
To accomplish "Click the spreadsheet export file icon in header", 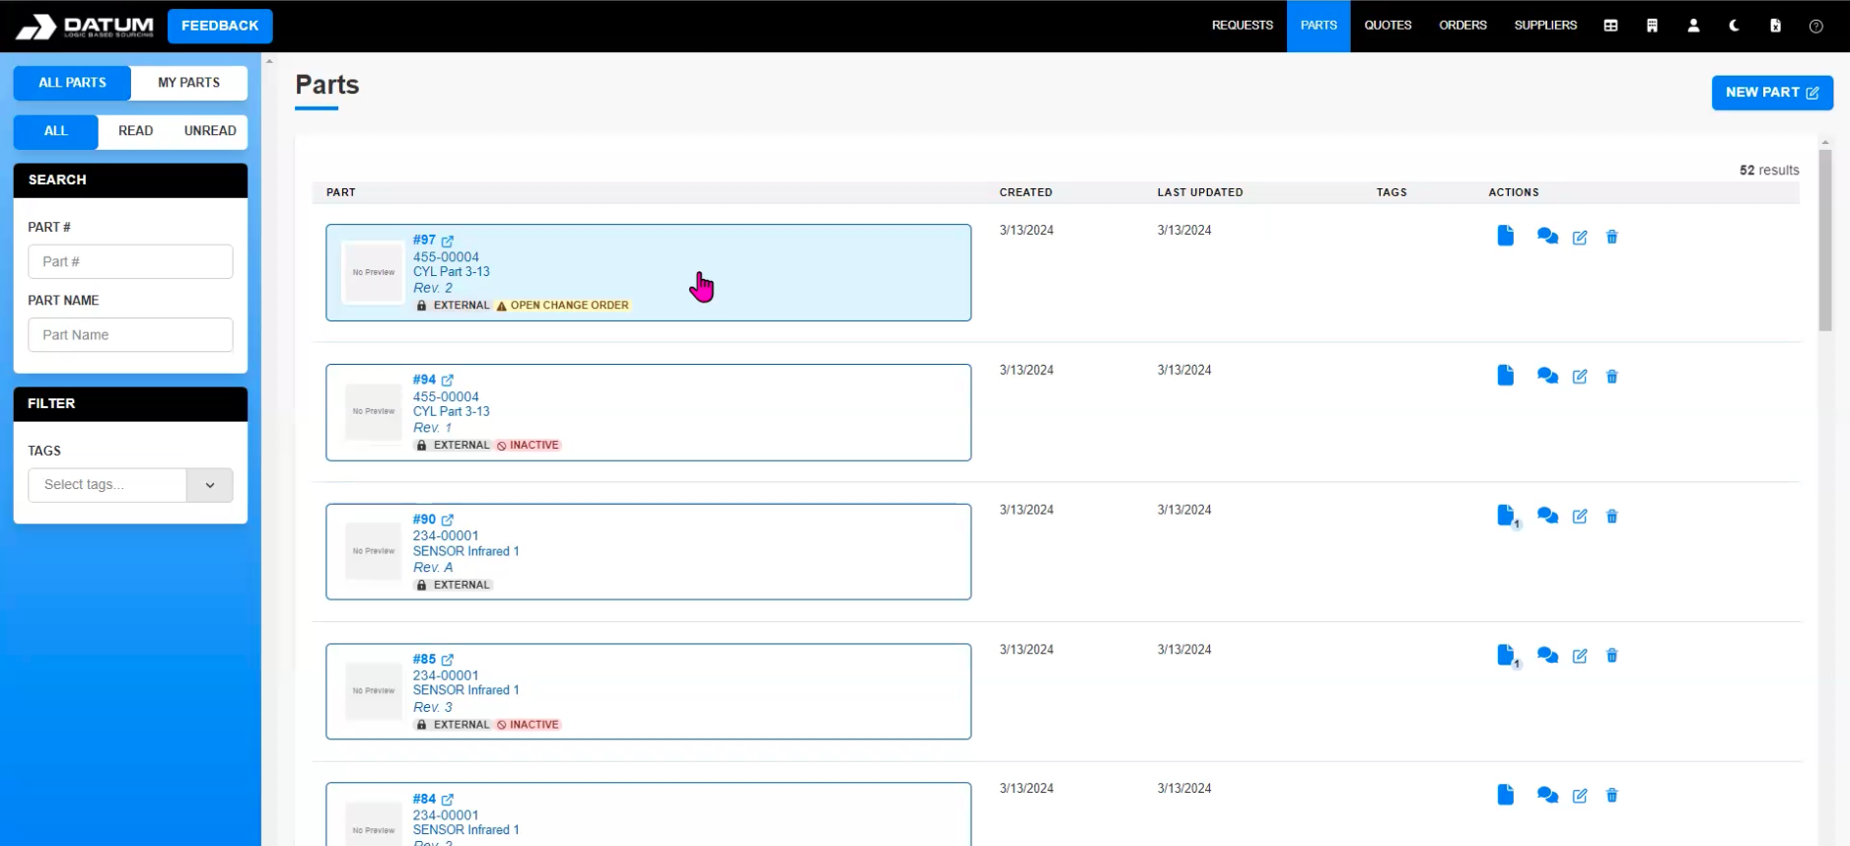I will [1775, 26].
